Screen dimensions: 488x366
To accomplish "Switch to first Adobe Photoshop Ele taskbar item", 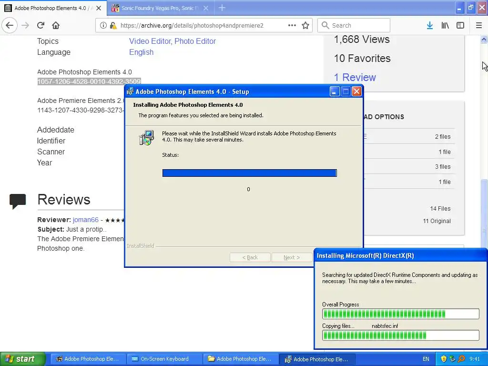I will pyautogui.click(x=87, y=359).
